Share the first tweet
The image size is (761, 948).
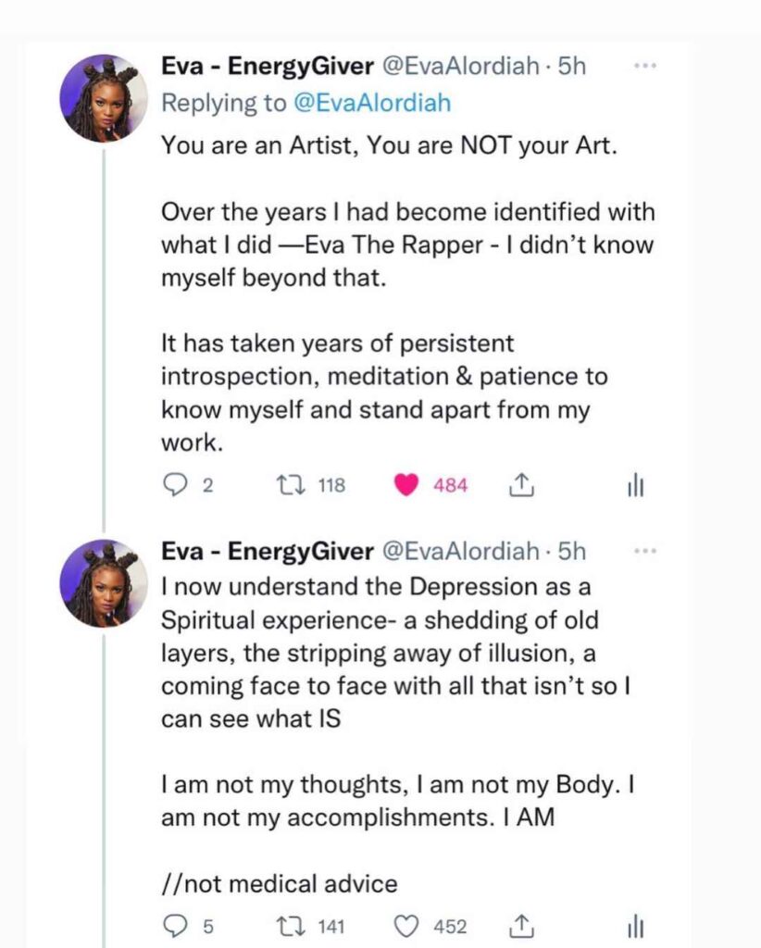pos(520,484)
